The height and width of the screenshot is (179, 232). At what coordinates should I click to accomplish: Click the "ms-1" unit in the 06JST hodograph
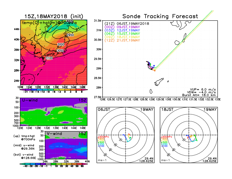point(102,160)
